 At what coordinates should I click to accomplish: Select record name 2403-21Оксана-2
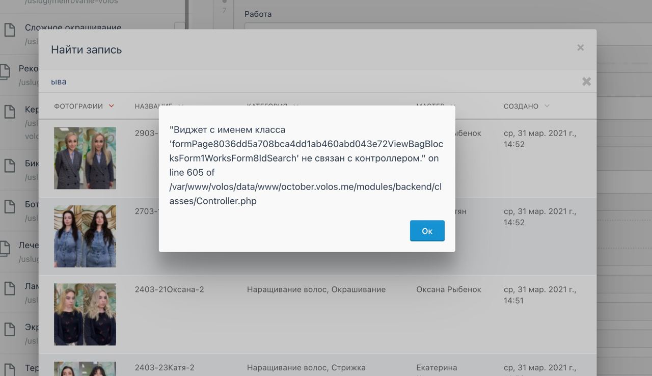[x=169, y=289]
